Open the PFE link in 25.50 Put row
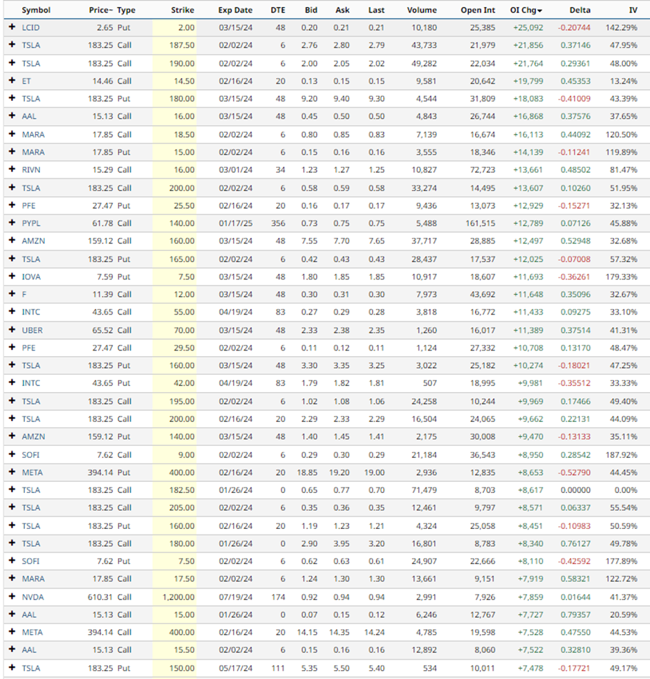 click(28, 205)
